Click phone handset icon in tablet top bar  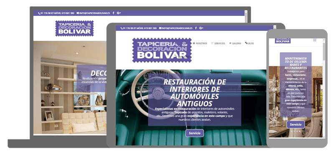(121, 28)
